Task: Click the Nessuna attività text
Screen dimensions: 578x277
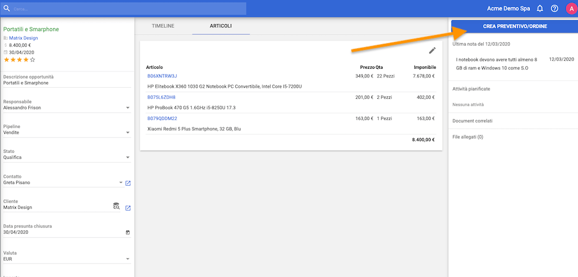Action: (x=468, y=105)
